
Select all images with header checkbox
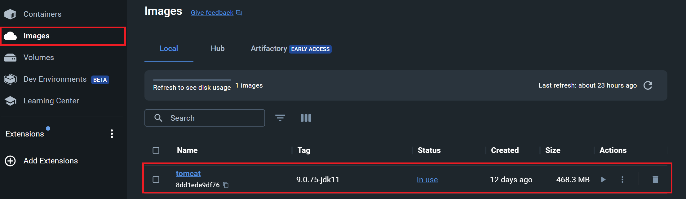pos(156,150)
